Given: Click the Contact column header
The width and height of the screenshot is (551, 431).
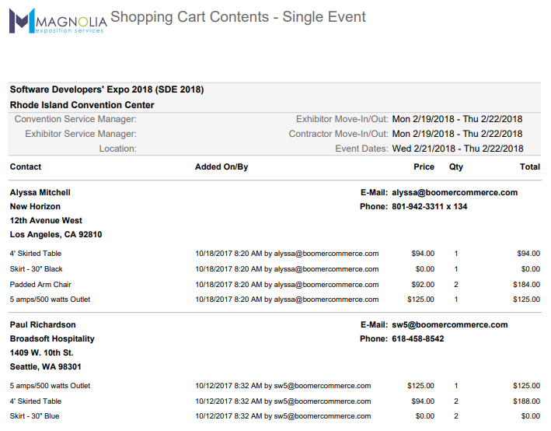Looking at the screenshot, I should pos(26,166).
